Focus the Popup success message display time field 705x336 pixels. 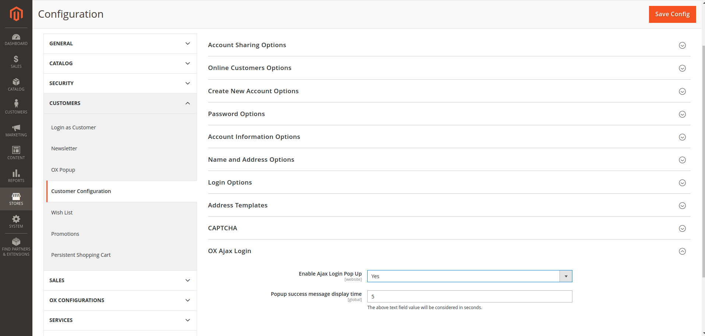470,297
